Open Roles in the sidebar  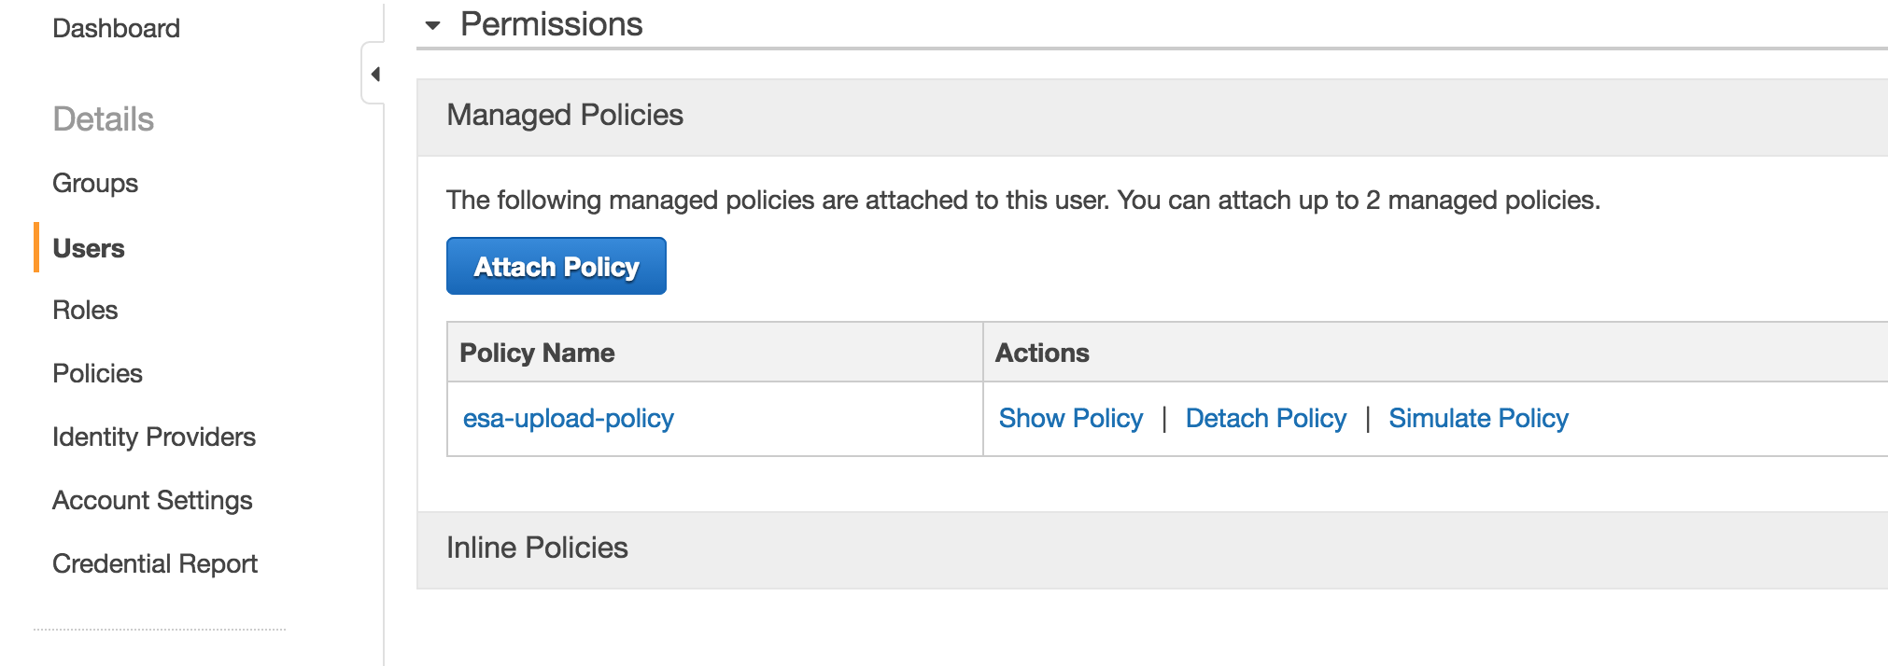point(85,310)
